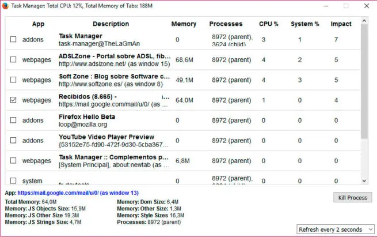The image size is (377, 237).
Task: Click the 6,8M memory value
Action: (x=182, y=161)
